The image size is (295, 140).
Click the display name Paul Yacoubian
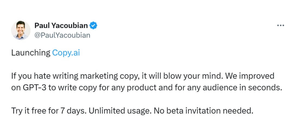tap(61, 26)
